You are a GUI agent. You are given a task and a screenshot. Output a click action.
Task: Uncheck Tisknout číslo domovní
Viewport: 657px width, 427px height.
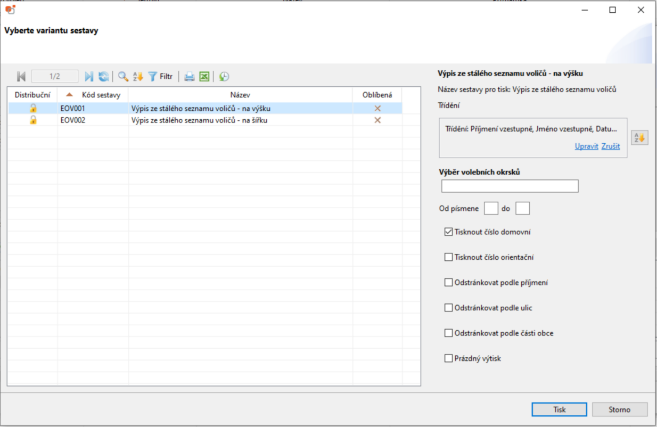(448, 232)
